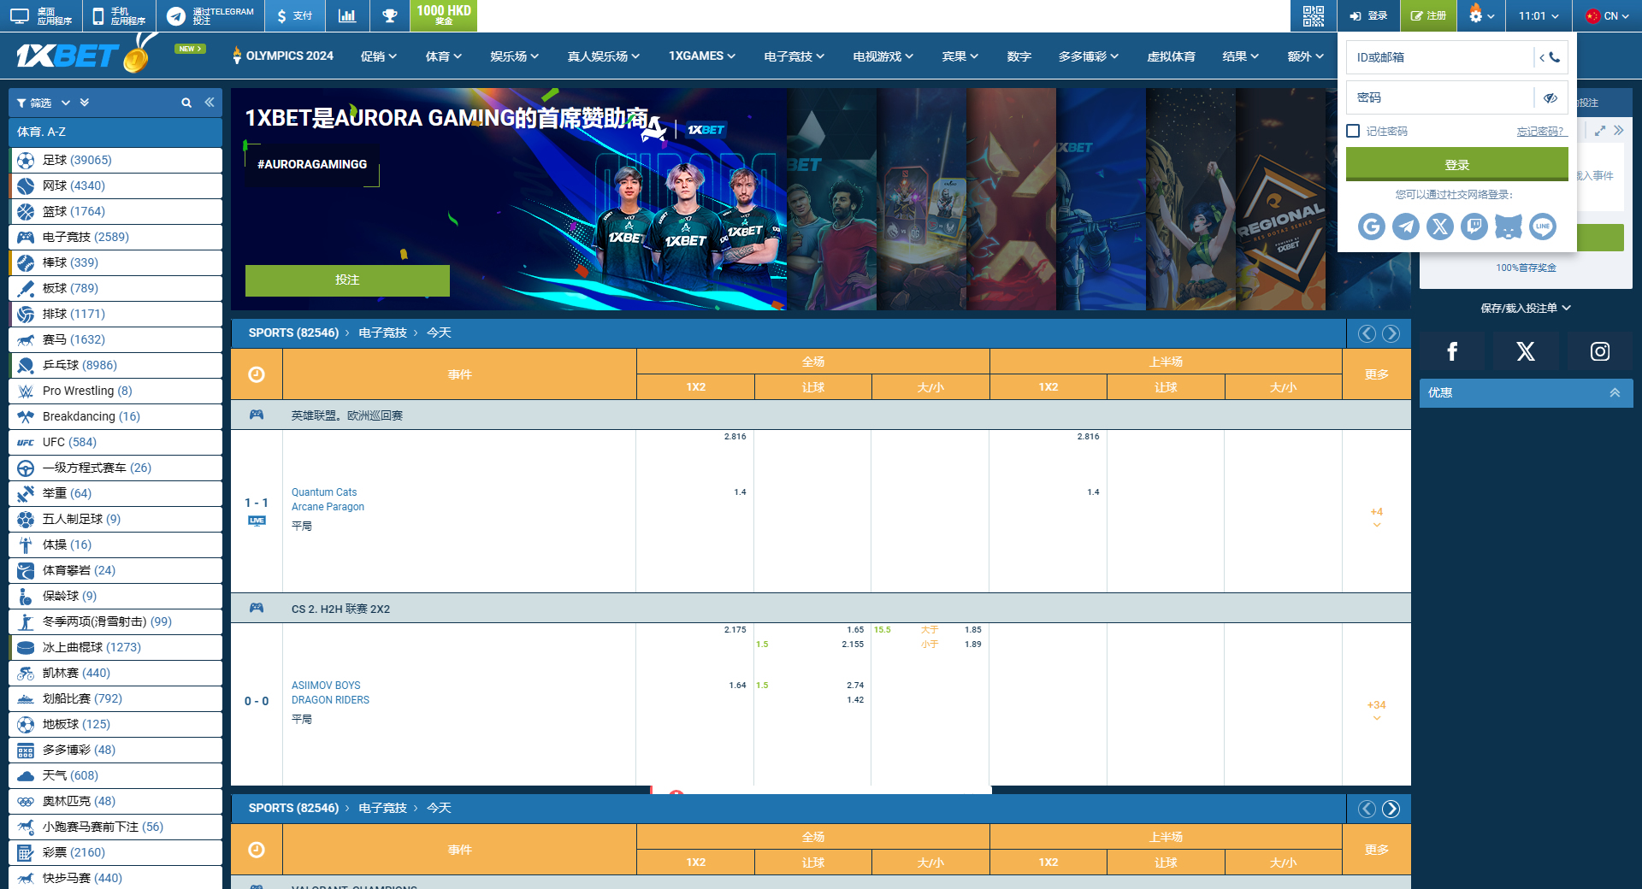Open the X page icon in right panel
This screenshot has width=1642, height=889.
(1526, 351)
